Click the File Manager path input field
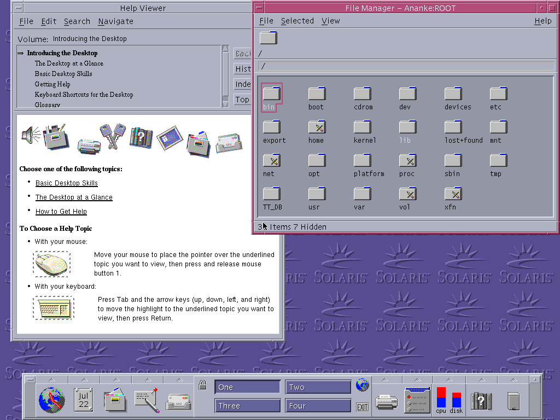560x420 pixels. (x=406, y=66)
